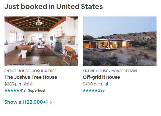Click the solar panels in the itHouse photo
The width and height of the screenshot is (161, 116).
(126, 39)
